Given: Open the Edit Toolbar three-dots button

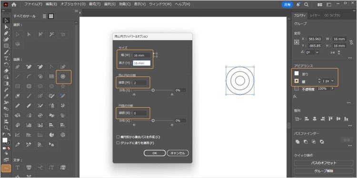Looking at the screenshot, I should pos(6,168).
